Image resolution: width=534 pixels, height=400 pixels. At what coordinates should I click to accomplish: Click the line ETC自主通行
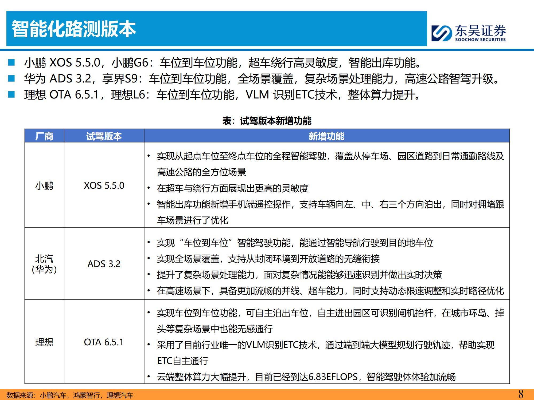(x=183, y=361)
